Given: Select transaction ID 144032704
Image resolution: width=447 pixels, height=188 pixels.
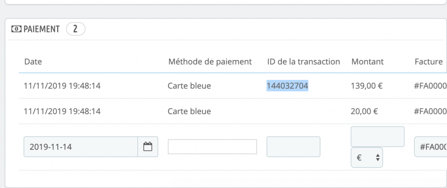Looking at the screenshot, I should [x=287, y=86].
